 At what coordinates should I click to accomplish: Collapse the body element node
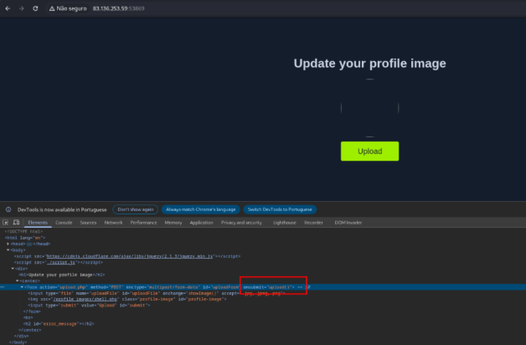(x=8, y=250)
